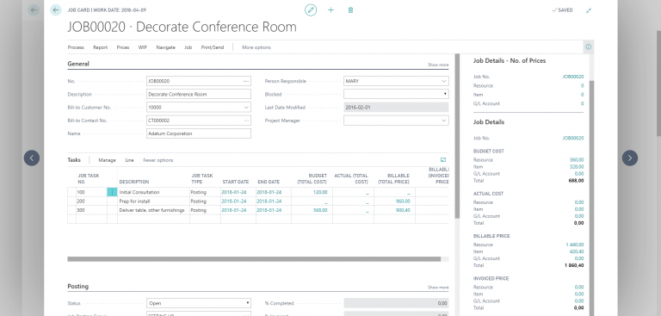Click the Budget (Total Cost) column header
This screenshot has height=316, width=661.
click(312, 178)
